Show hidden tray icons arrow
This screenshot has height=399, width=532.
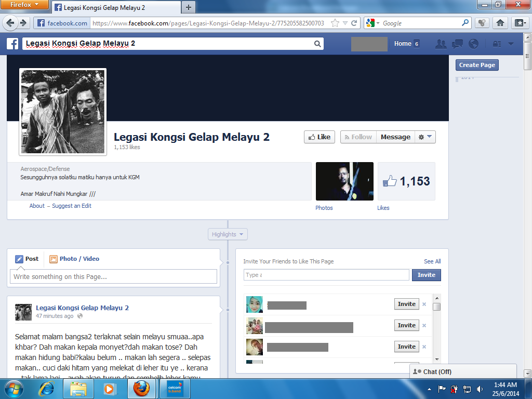click(x=429, y=389)
